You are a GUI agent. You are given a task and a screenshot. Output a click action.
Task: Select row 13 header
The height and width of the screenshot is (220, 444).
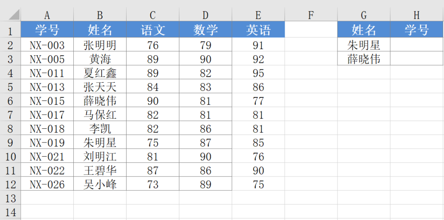[x=10, y=198]
